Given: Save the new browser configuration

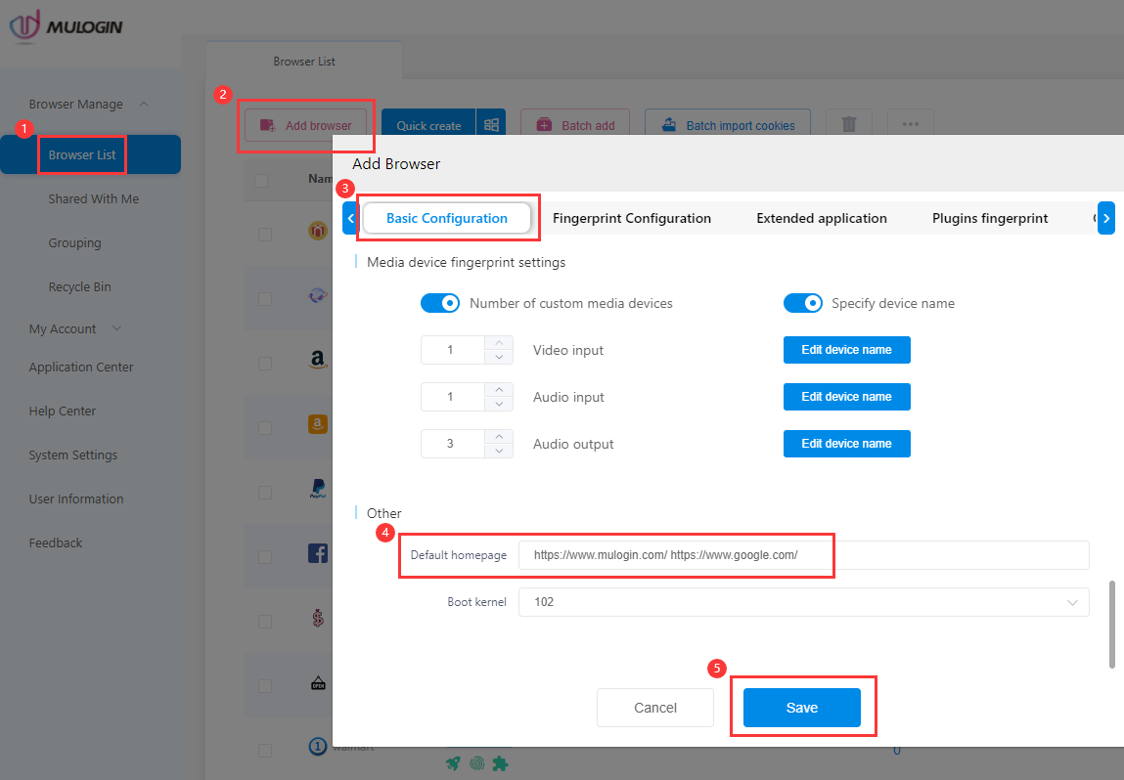Looking at the screenshot, I should (x=802, y=707).
